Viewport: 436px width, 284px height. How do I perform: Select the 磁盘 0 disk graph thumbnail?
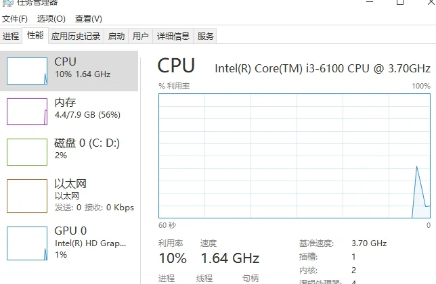pos(27,151)
